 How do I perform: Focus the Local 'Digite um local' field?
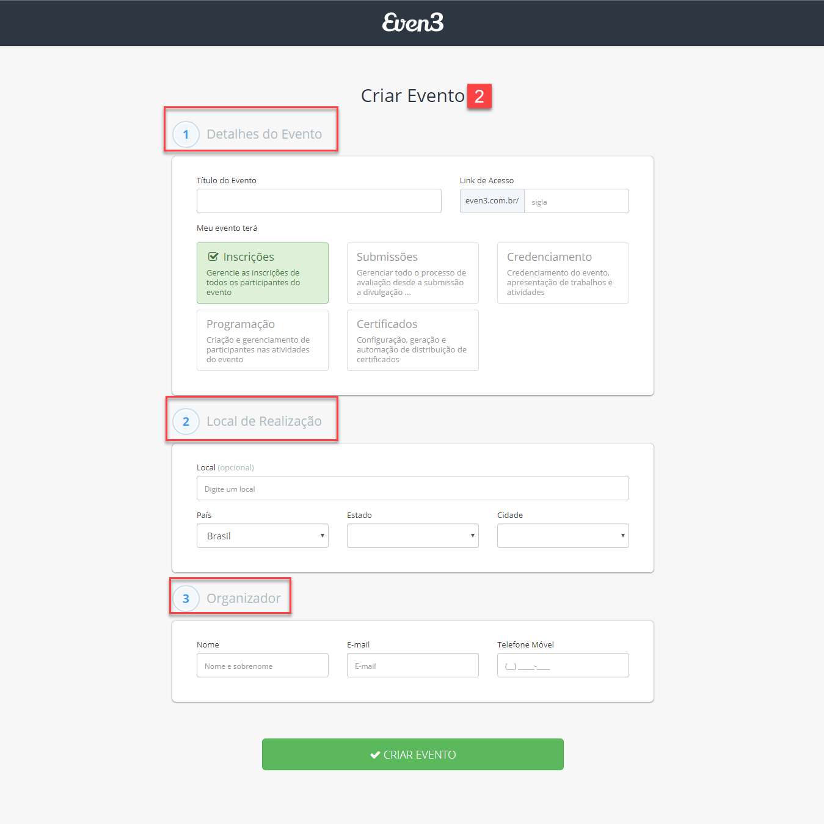pos(412,488)
